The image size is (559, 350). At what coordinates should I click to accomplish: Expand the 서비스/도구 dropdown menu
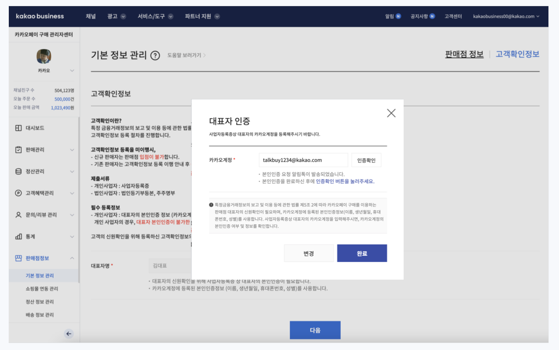point(170,16)
